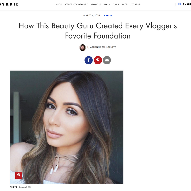Open Celebrity Beauty section

[76, 4]
